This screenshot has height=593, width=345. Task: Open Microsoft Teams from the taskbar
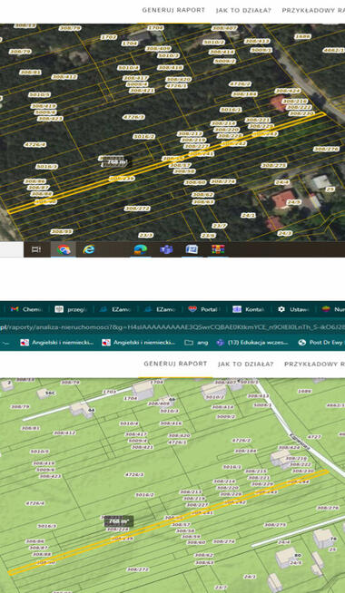tap(166, 249)
